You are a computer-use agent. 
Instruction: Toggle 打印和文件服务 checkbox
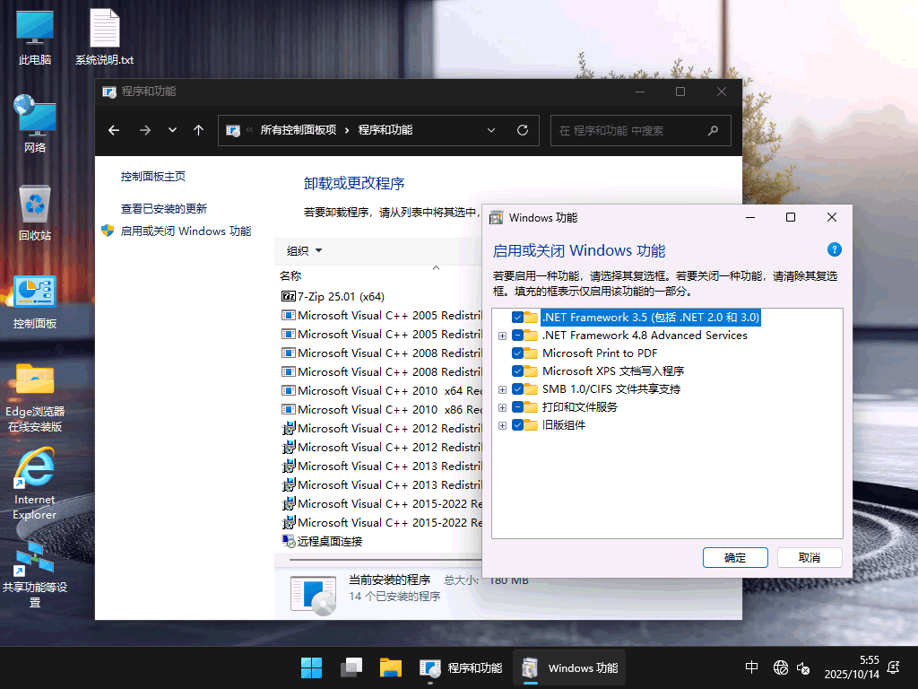tap(517, 407)
